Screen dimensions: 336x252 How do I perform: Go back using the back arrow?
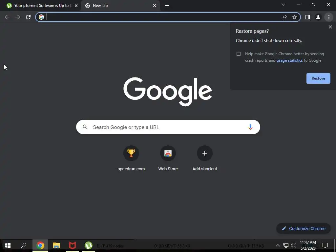(x=7, y=17)
